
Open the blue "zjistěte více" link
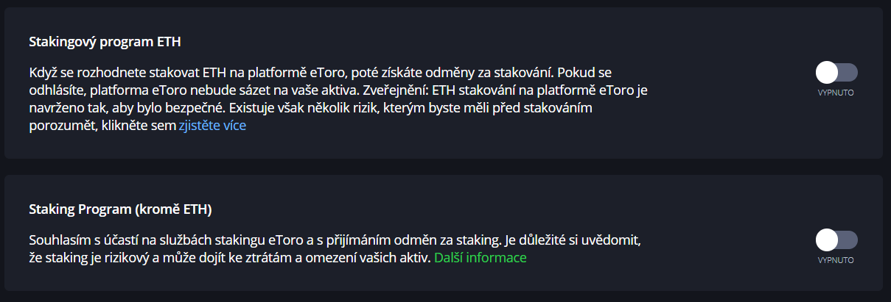tap(212, 126)
